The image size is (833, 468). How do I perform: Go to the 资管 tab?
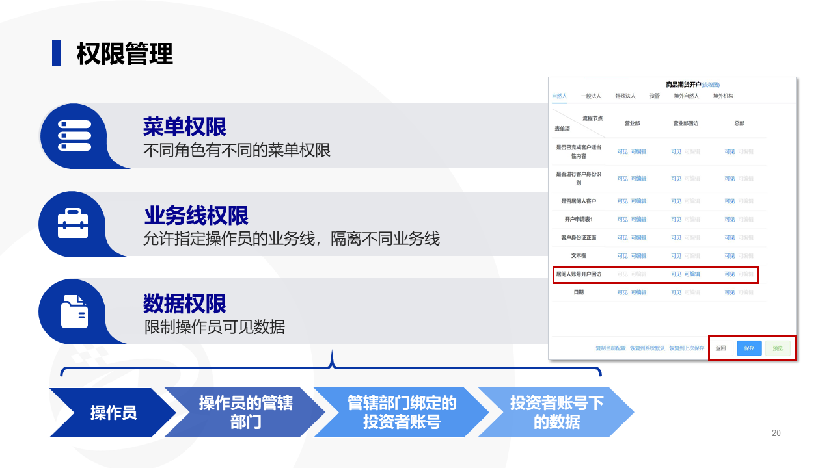(x=655, y=96)
